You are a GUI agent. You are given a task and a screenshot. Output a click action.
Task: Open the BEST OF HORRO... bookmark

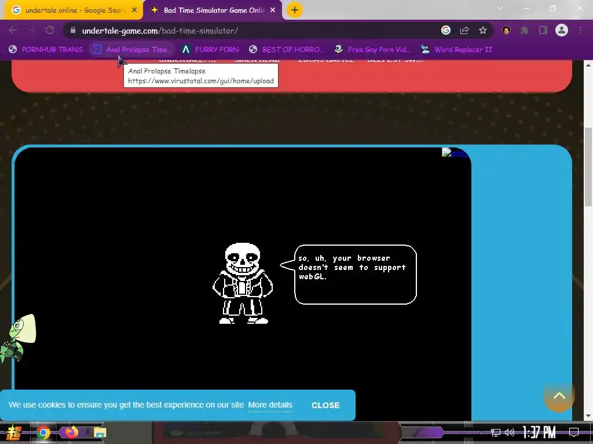(x=287, y=50)
